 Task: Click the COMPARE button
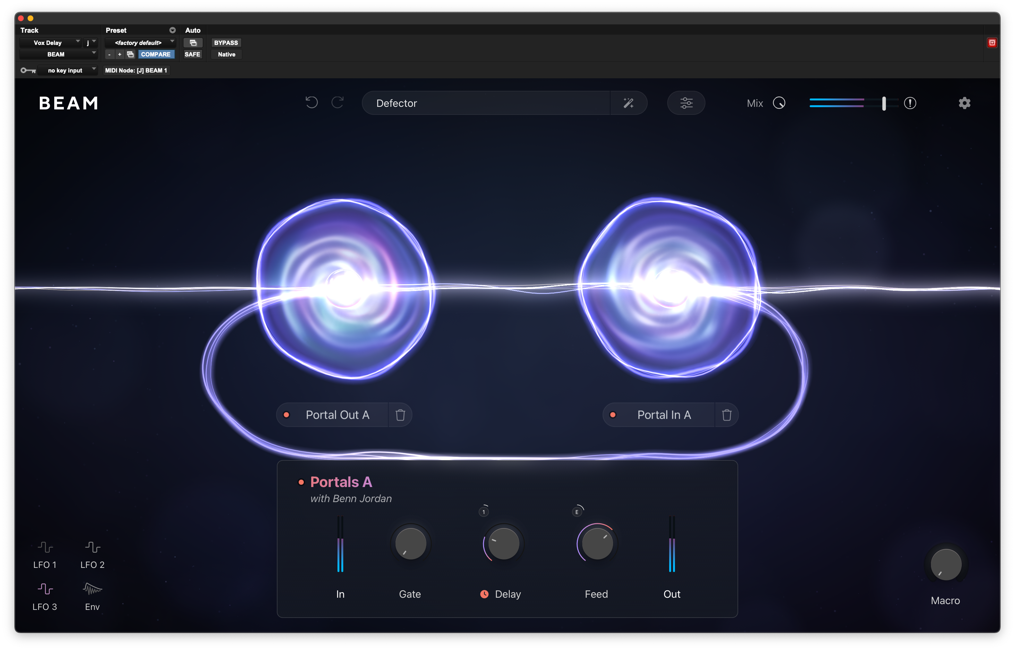pyautogui.click(x=156, y=55)
